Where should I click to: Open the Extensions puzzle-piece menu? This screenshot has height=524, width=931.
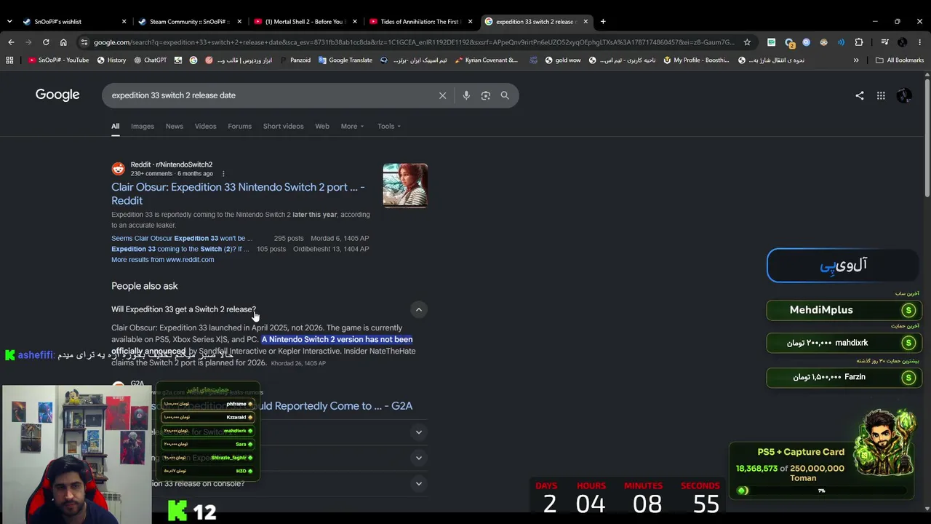pos(859,42)
